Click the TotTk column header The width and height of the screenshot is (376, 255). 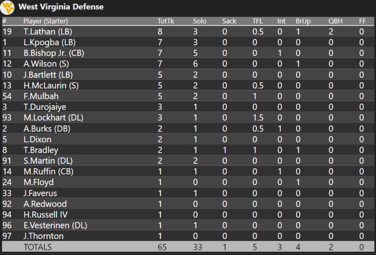point(166,21)
